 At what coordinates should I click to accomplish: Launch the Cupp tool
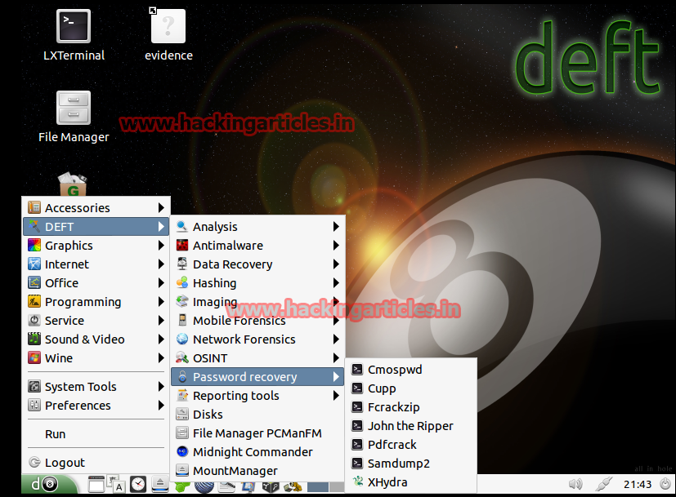[x=411, y=388]
